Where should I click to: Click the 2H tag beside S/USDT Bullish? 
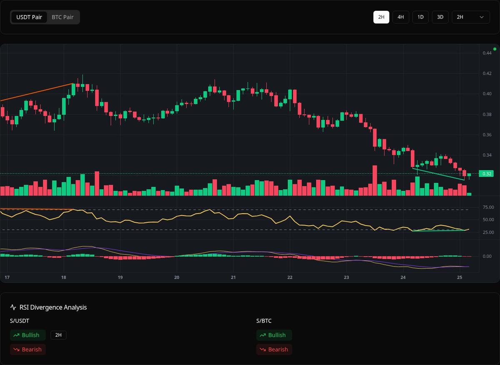(58, 335)
